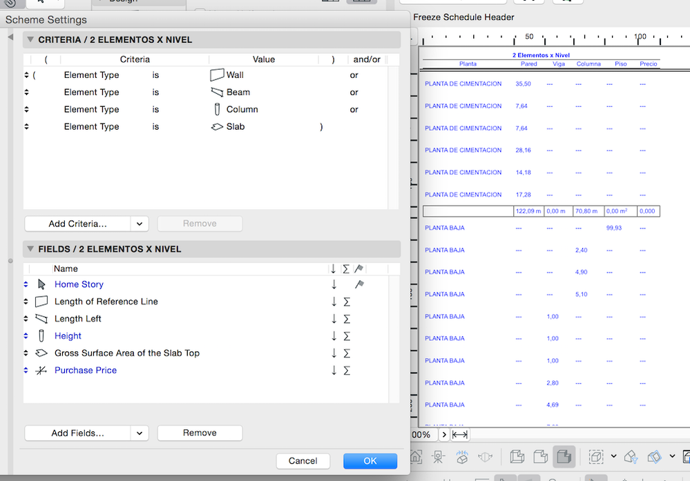This screenshot has width=690, height=481.
Task: Select the Shading 3D display mode
Action: click(x=564, y=457)
